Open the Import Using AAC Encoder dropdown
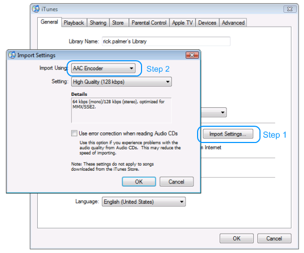This screenshot has height=253, width=304. [x=103, y=68]
